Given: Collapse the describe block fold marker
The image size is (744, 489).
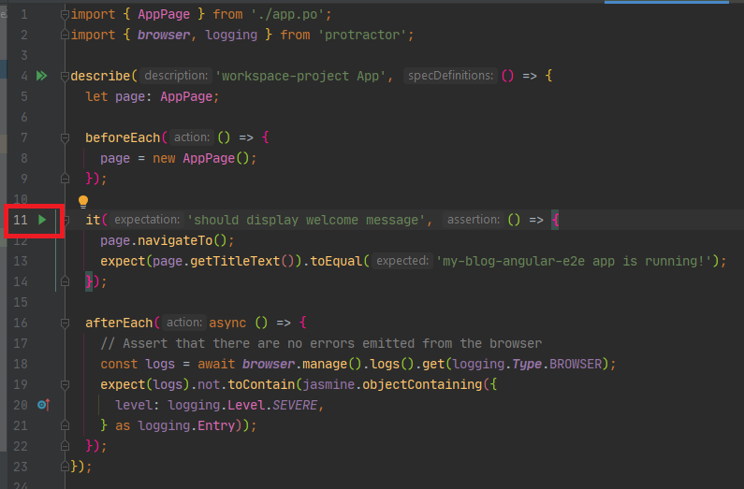Looking at the screenshot, I should [x=65, y=77].
